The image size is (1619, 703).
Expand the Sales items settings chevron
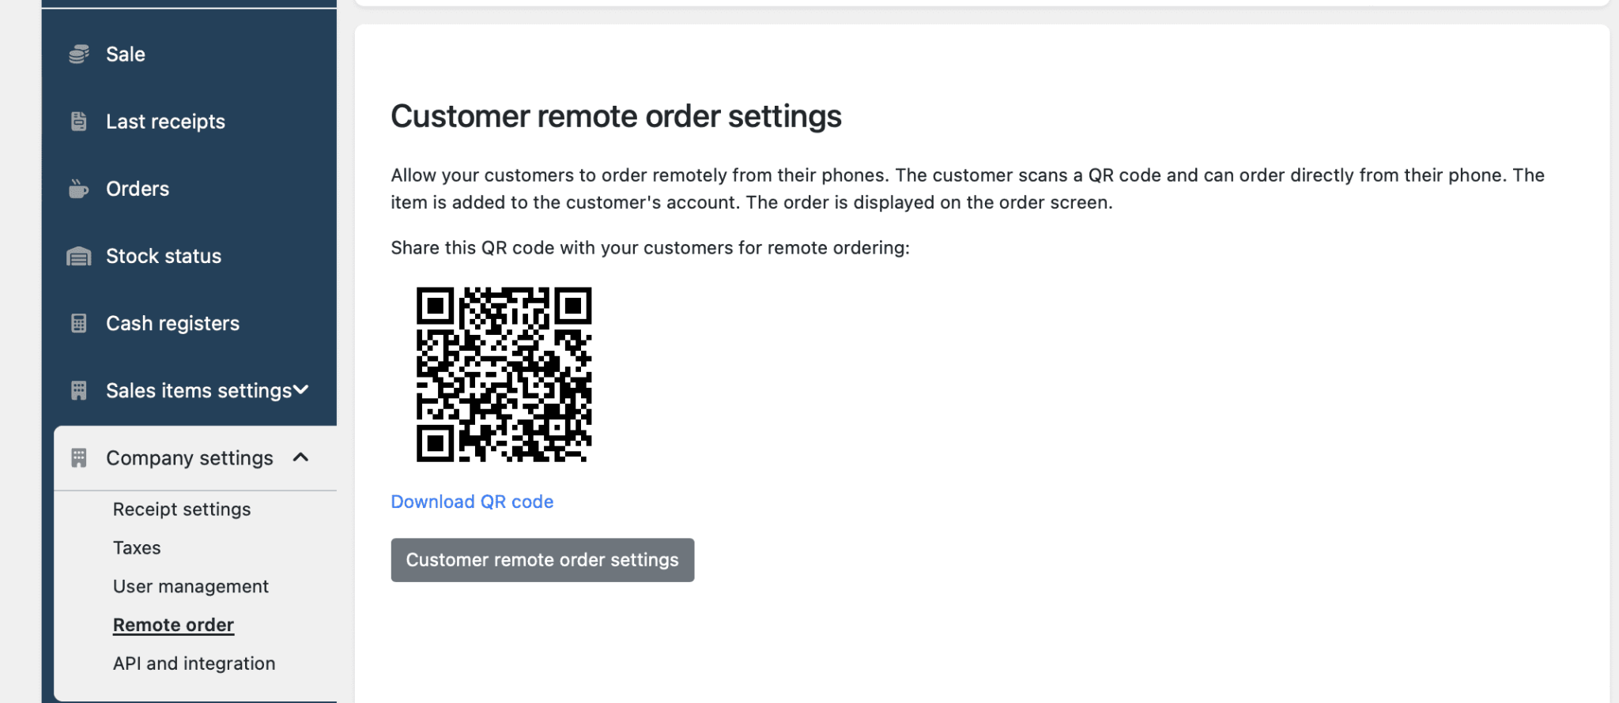(301, 389)
